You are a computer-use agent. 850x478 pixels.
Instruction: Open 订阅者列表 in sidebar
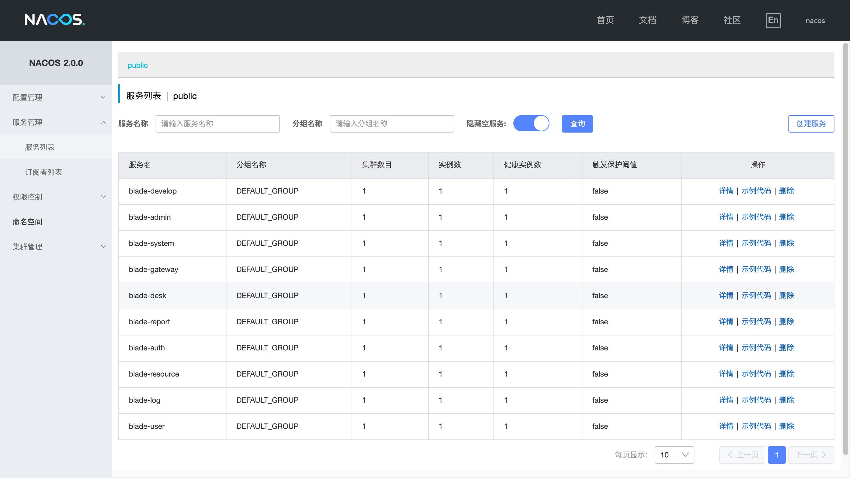click(44, 172)
